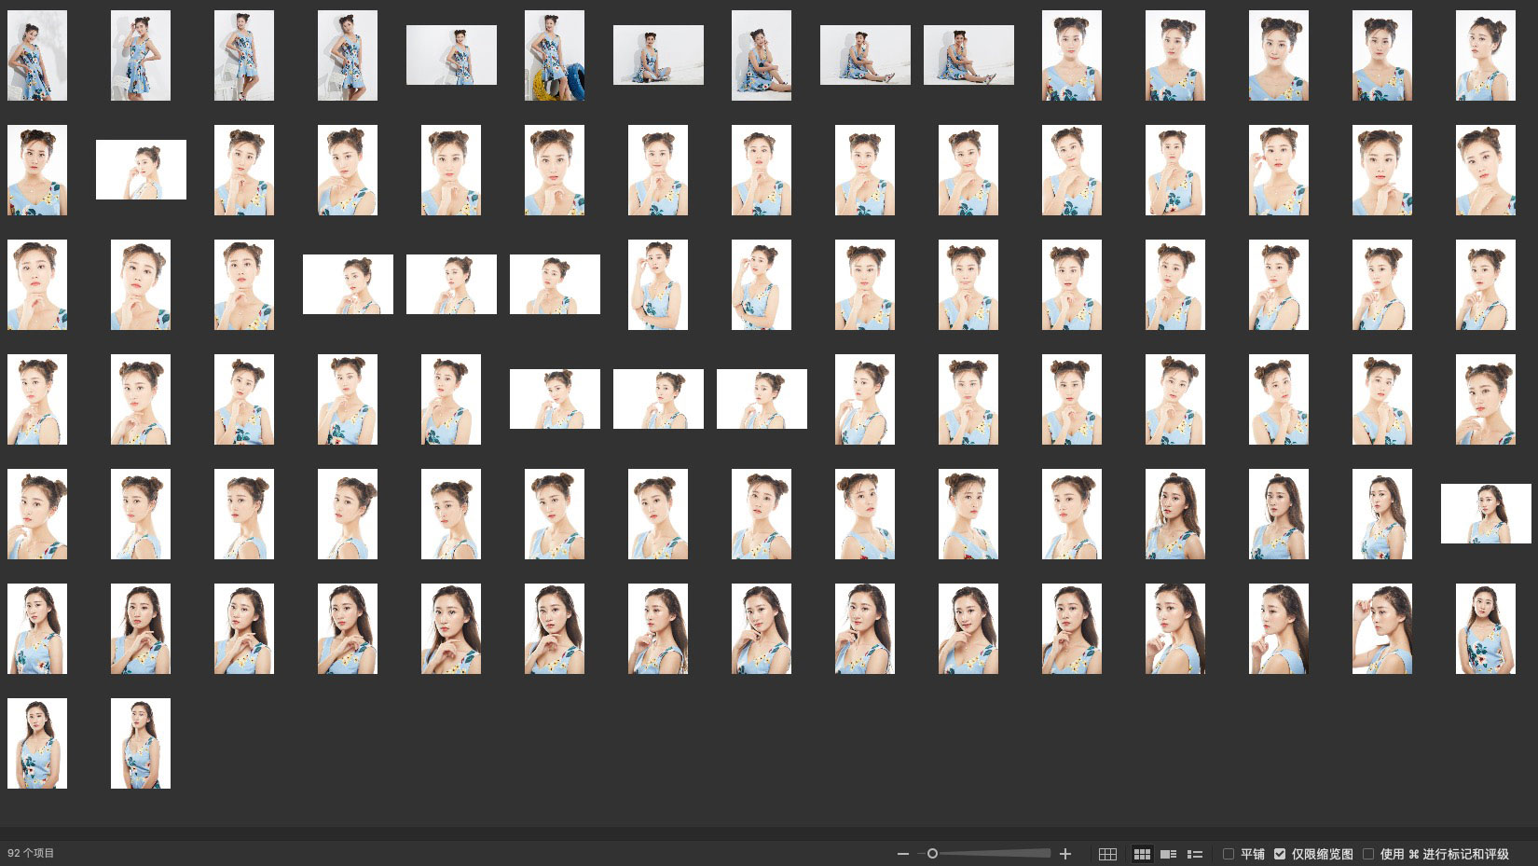Select thumbnail with yellow chair and blue ring
Image resolution: width=1538 pixels, height=866 pixels.
coord(555,56)
